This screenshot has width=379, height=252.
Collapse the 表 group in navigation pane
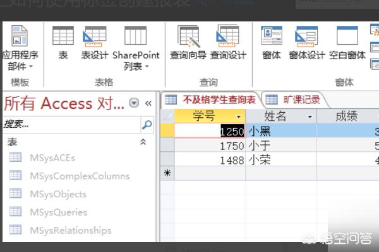143,142
